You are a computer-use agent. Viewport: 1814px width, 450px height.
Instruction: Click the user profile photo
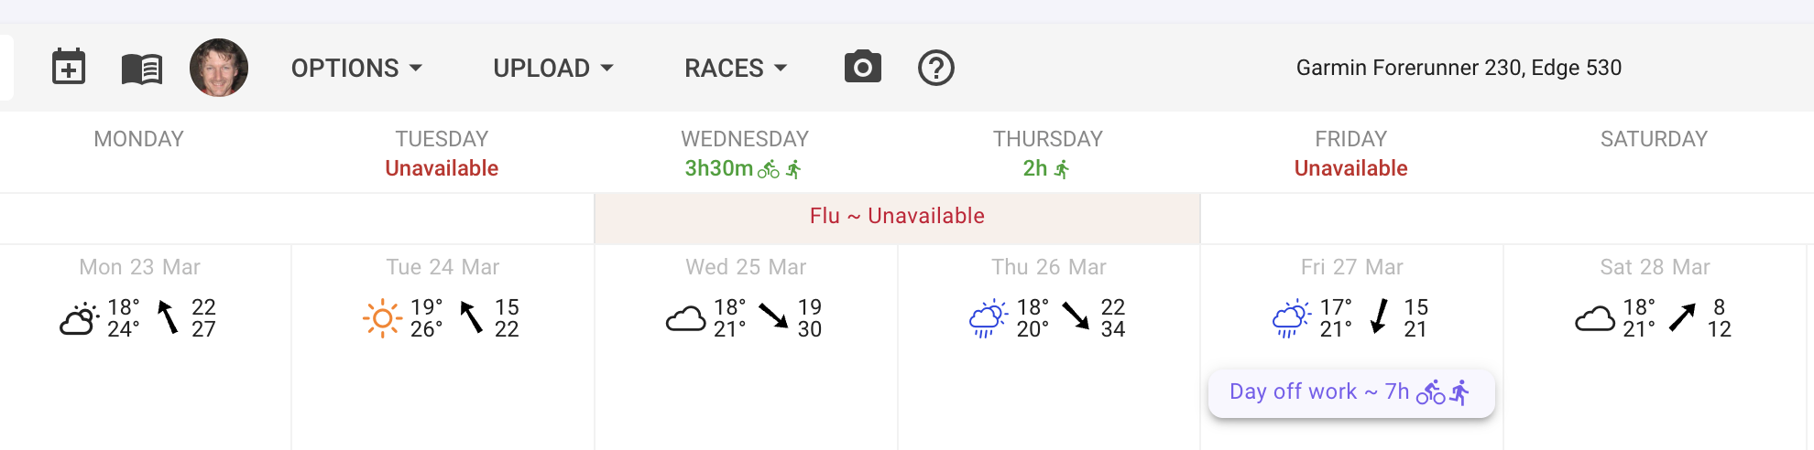coord(219,68)
